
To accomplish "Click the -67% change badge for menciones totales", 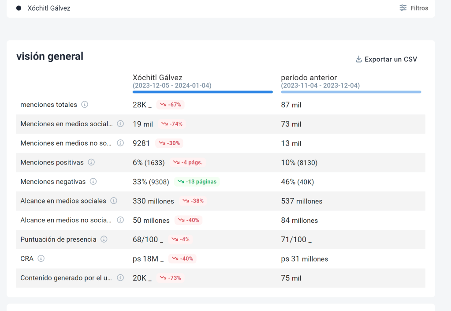I will (x=170, y=105).
